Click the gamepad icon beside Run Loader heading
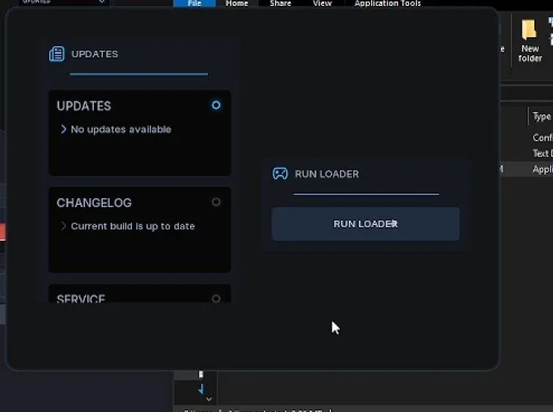This screenshot has height=412, width=553. pos(280,174)
